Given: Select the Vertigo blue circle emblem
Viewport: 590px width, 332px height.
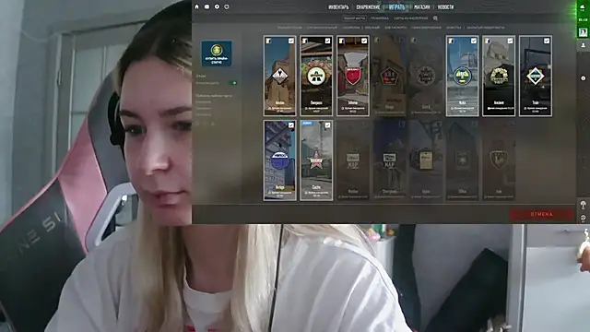Looking at the screenshot, I should click(279, 160).
